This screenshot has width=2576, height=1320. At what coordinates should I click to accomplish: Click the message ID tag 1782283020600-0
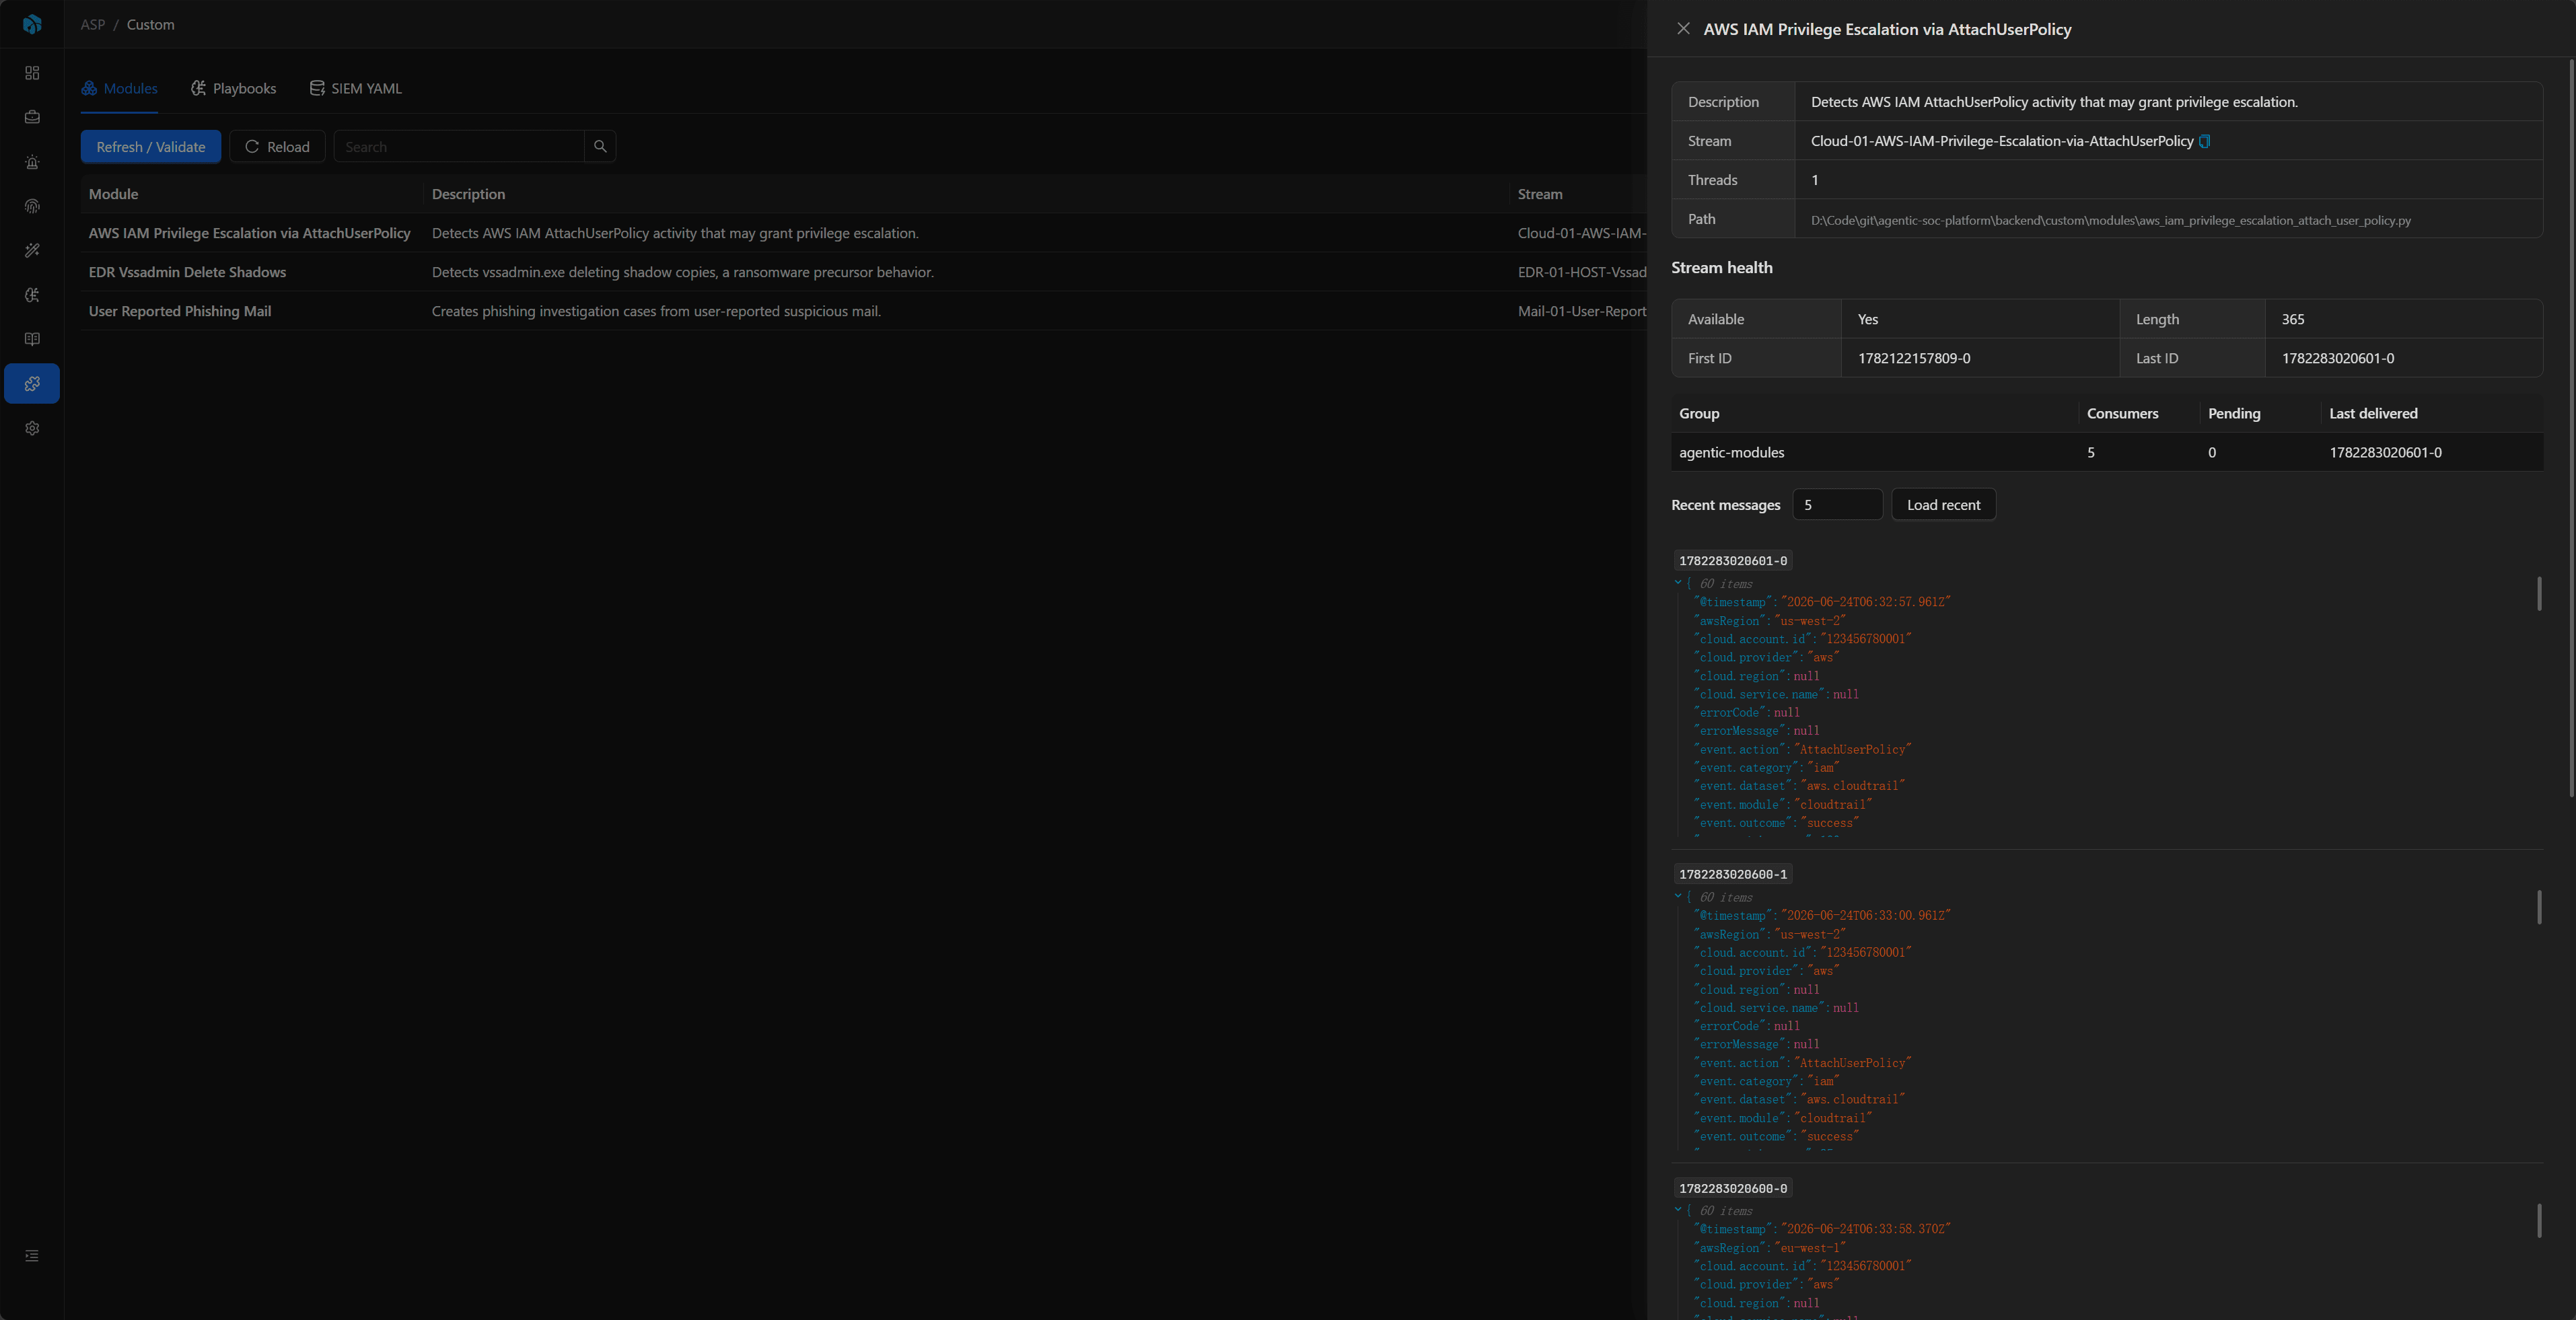point(1733,1188)
